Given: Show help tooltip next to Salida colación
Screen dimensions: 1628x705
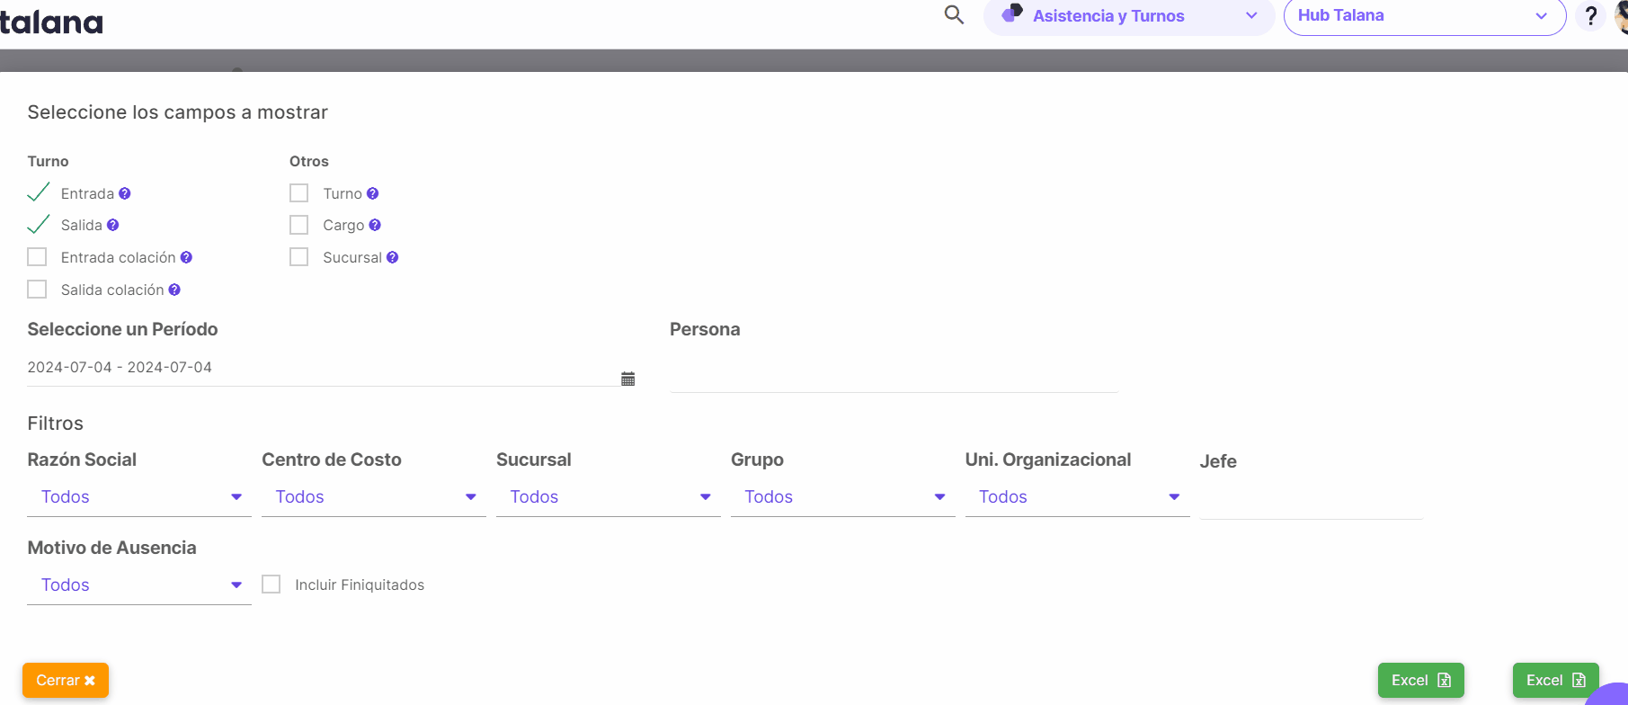Looking at the screenshot, I should [174, 290].
